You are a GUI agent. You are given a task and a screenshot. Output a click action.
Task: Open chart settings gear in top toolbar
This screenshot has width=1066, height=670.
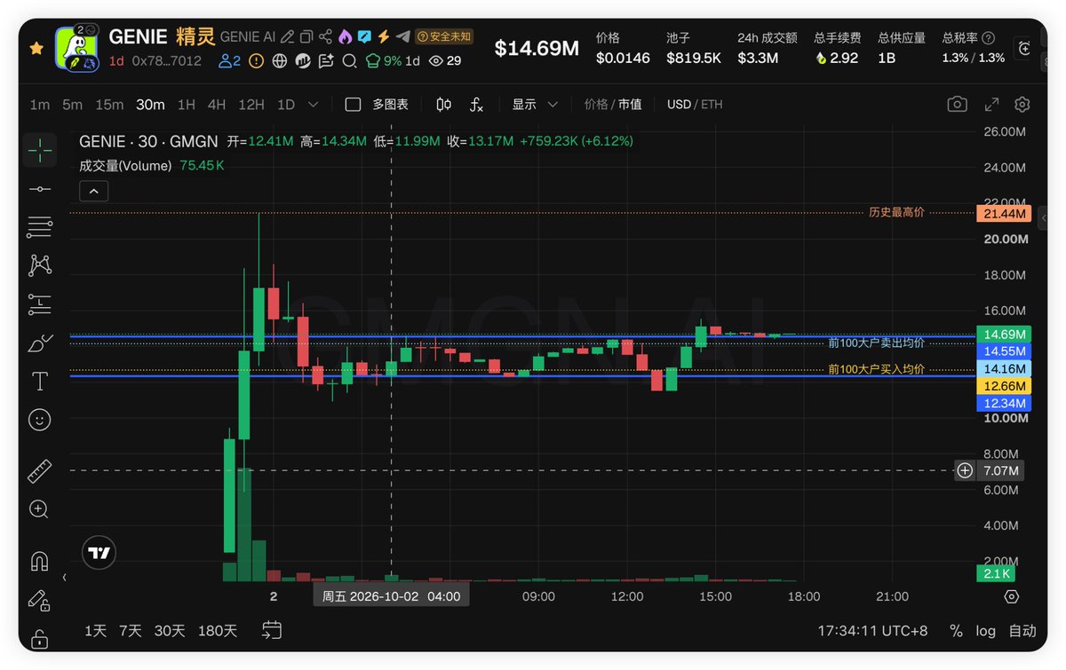(x=1022, y=105)
